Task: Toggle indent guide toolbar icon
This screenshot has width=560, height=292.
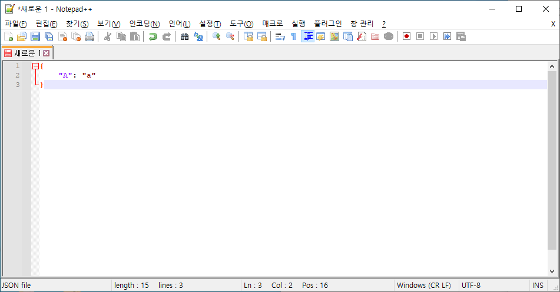Action: 307,36
